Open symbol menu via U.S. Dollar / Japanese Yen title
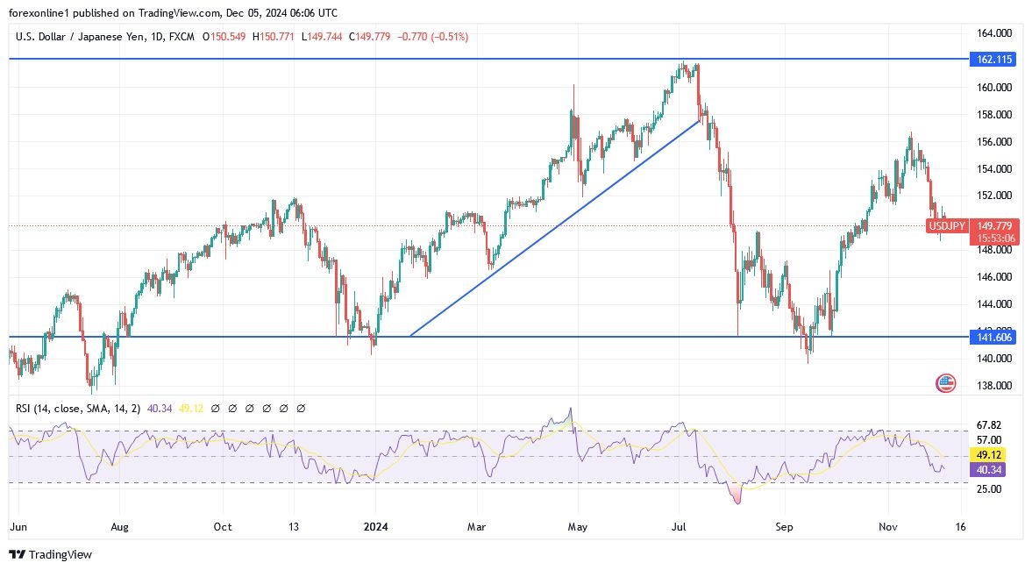Viewport: 1032px width, 570px height. pos(82,37)
